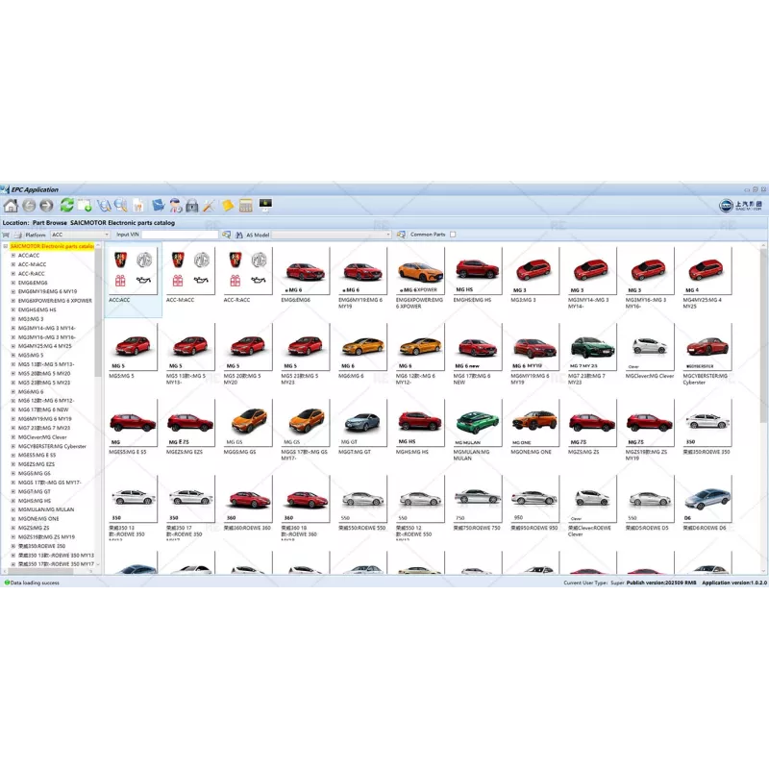The image size is (769, 769).
Task: Click the monitor display icon on toolbar
Action: (x=265, y=204)
